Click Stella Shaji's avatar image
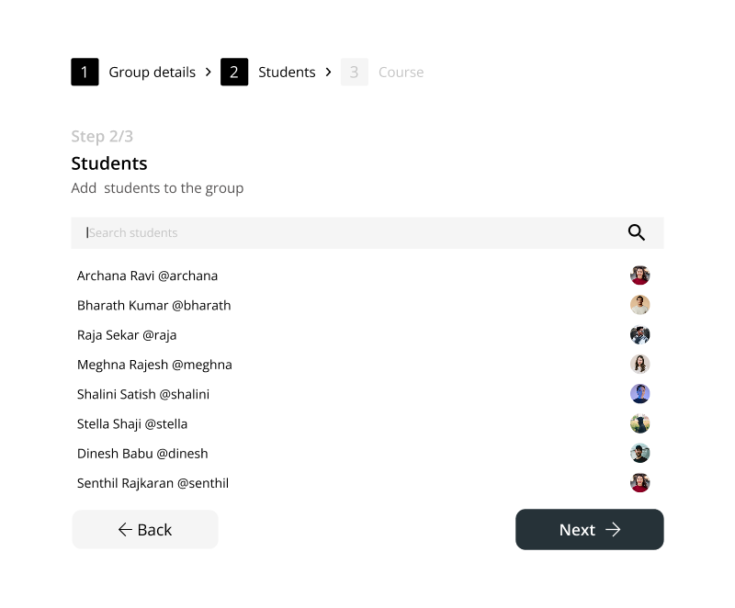This screenshot has height=608, width=735. [x=640, y=423]
